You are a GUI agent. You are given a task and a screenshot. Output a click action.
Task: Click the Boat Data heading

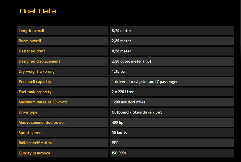[38, 11]
